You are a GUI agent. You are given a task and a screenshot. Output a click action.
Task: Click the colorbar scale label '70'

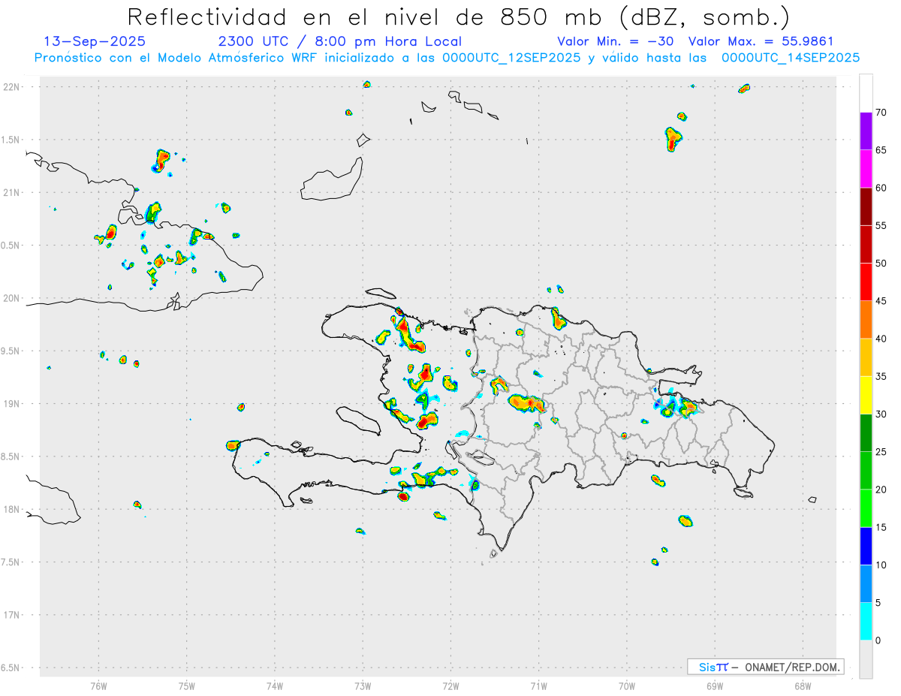coord(881,113)
